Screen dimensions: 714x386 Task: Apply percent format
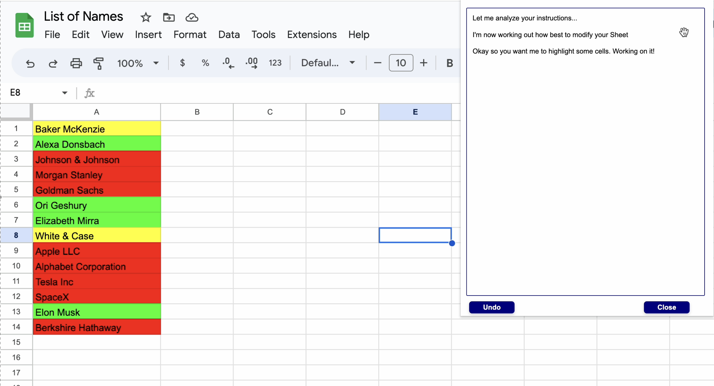[x=205, y=63]
